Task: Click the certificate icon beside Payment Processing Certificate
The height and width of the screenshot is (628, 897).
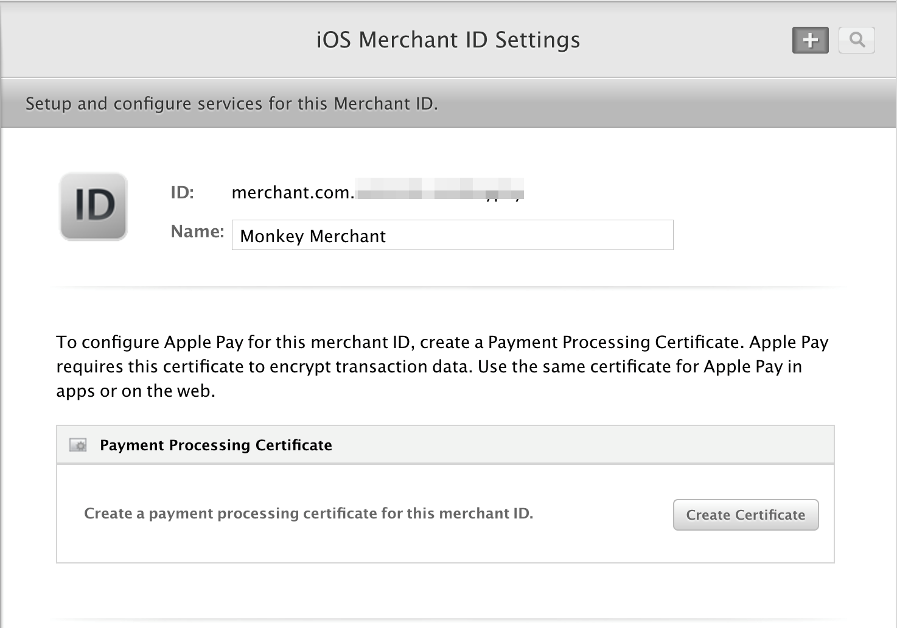Action: click(x=78, y=445)
